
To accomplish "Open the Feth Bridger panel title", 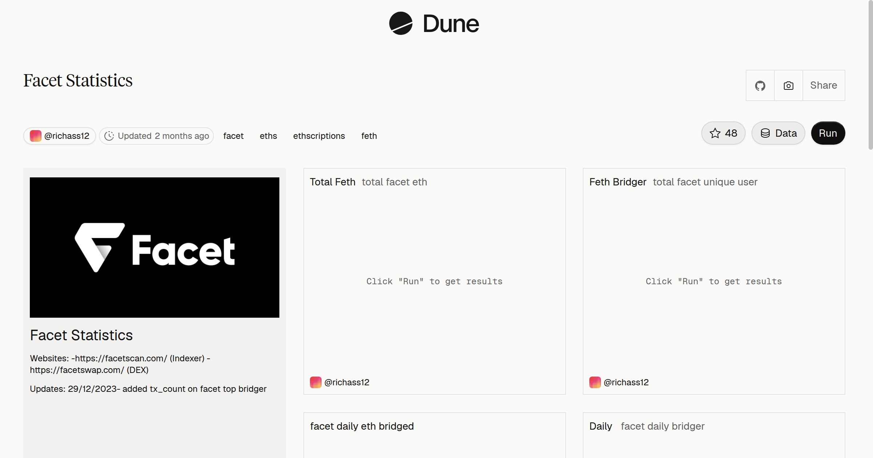I will [618, 182].
